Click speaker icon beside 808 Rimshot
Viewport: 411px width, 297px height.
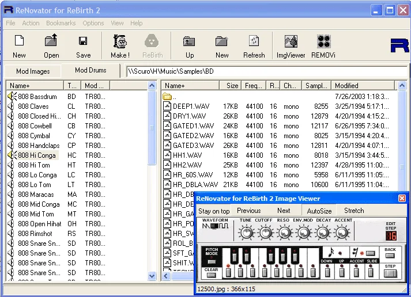[x=11, y=234]
